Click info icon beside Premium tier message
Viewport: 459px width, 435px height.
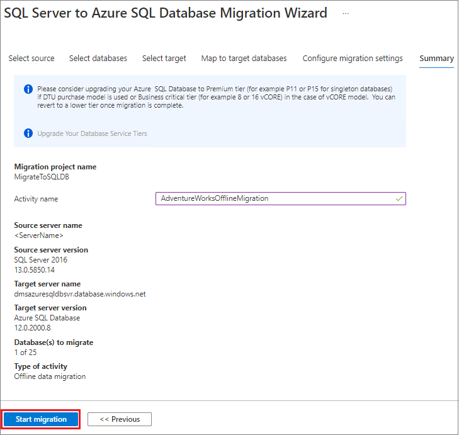pyautogui.click(x=28, y=89)
